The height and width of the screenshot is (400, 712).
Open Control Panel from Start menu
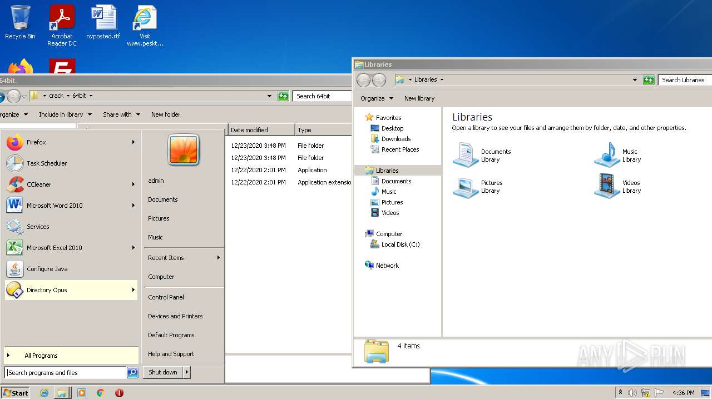(166, 297)
